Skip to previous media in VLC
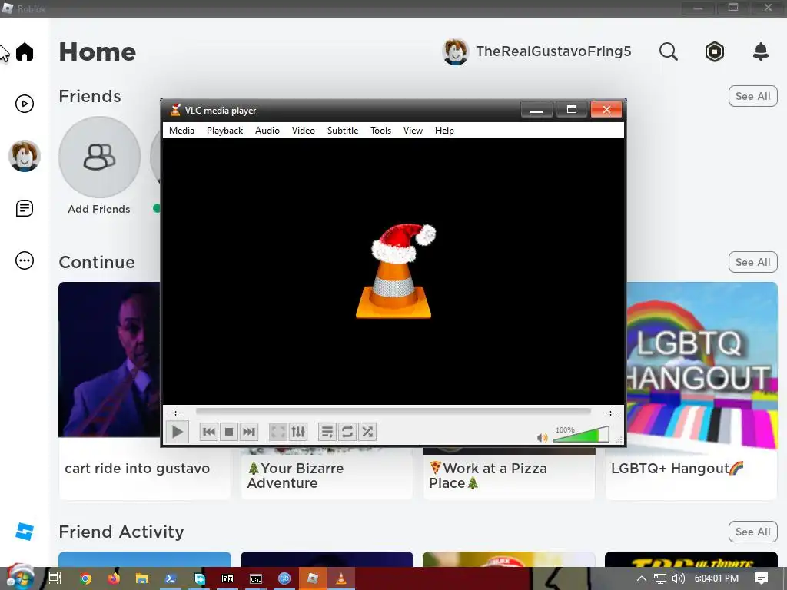The width and height of the screenshot is (787, 590). (209, 432)
